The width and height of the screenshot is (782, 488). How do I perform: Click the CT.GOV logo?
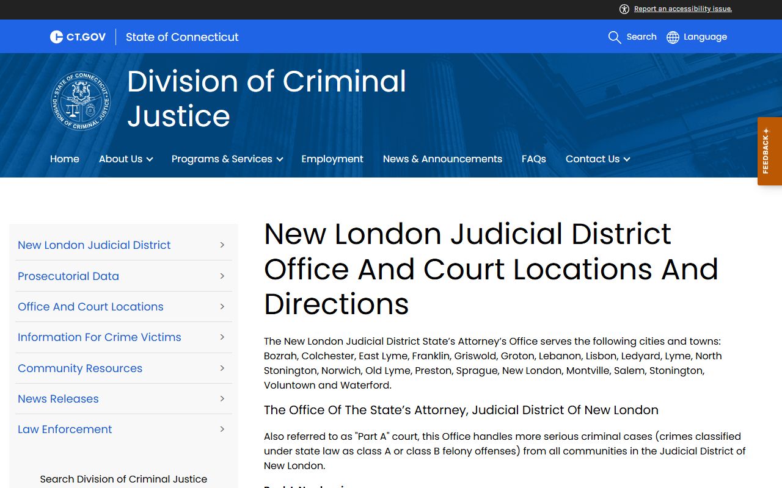coord(78,37)
